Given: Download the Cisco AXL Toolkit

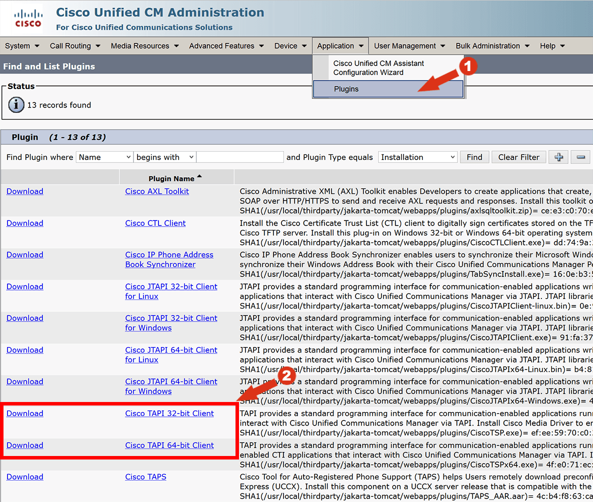Looking at the screenshot, I should [25, 191].
